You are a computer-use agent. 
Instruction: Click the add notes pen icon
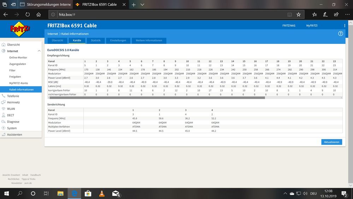click(x=325, y=15)
